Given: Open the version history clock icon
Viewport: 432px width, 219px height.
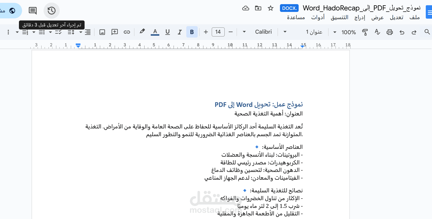Looking at the screenshot, I should pyautogui.click(x=52, y=11).
